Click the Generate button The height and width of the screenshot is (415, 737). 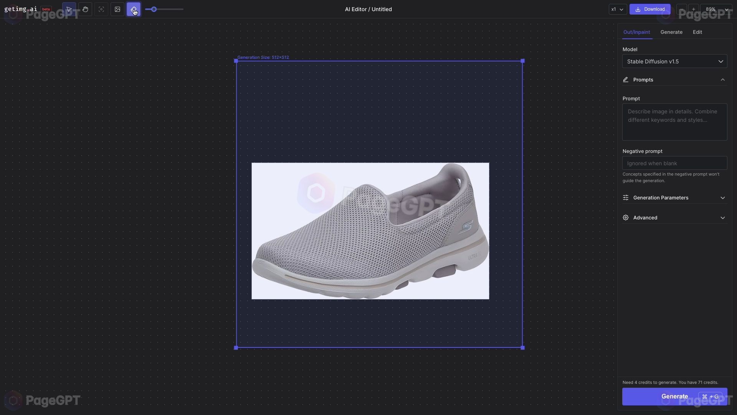675,396
